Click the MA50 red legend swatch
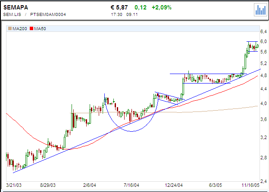This screenshot has height=192, width=269. [x=31, y=28]
